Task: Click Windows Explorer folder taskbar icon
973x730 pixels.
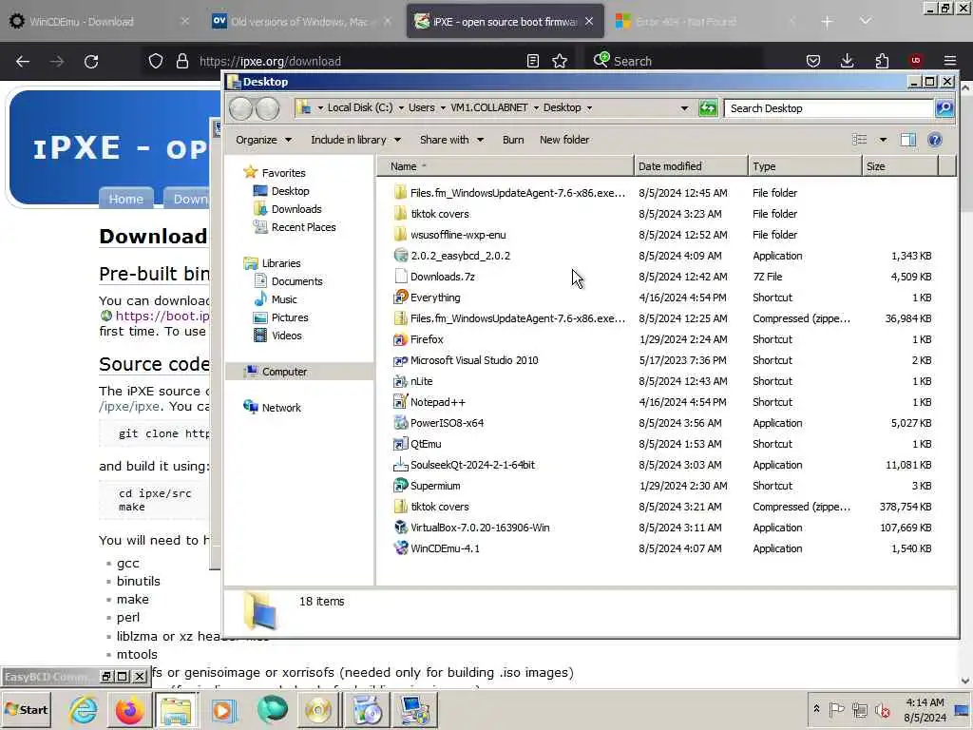Action: click(176, 710)
